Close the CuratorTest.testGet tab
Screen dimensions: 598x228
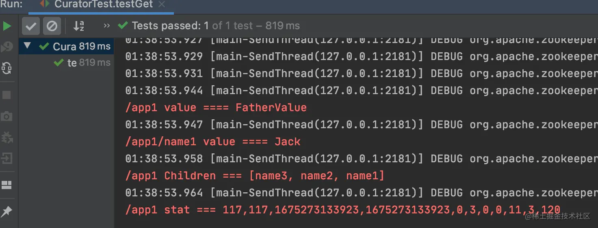162,5
